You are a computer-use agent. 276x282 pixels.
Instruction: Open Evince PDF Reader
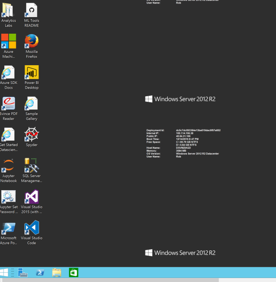[9, 104]
